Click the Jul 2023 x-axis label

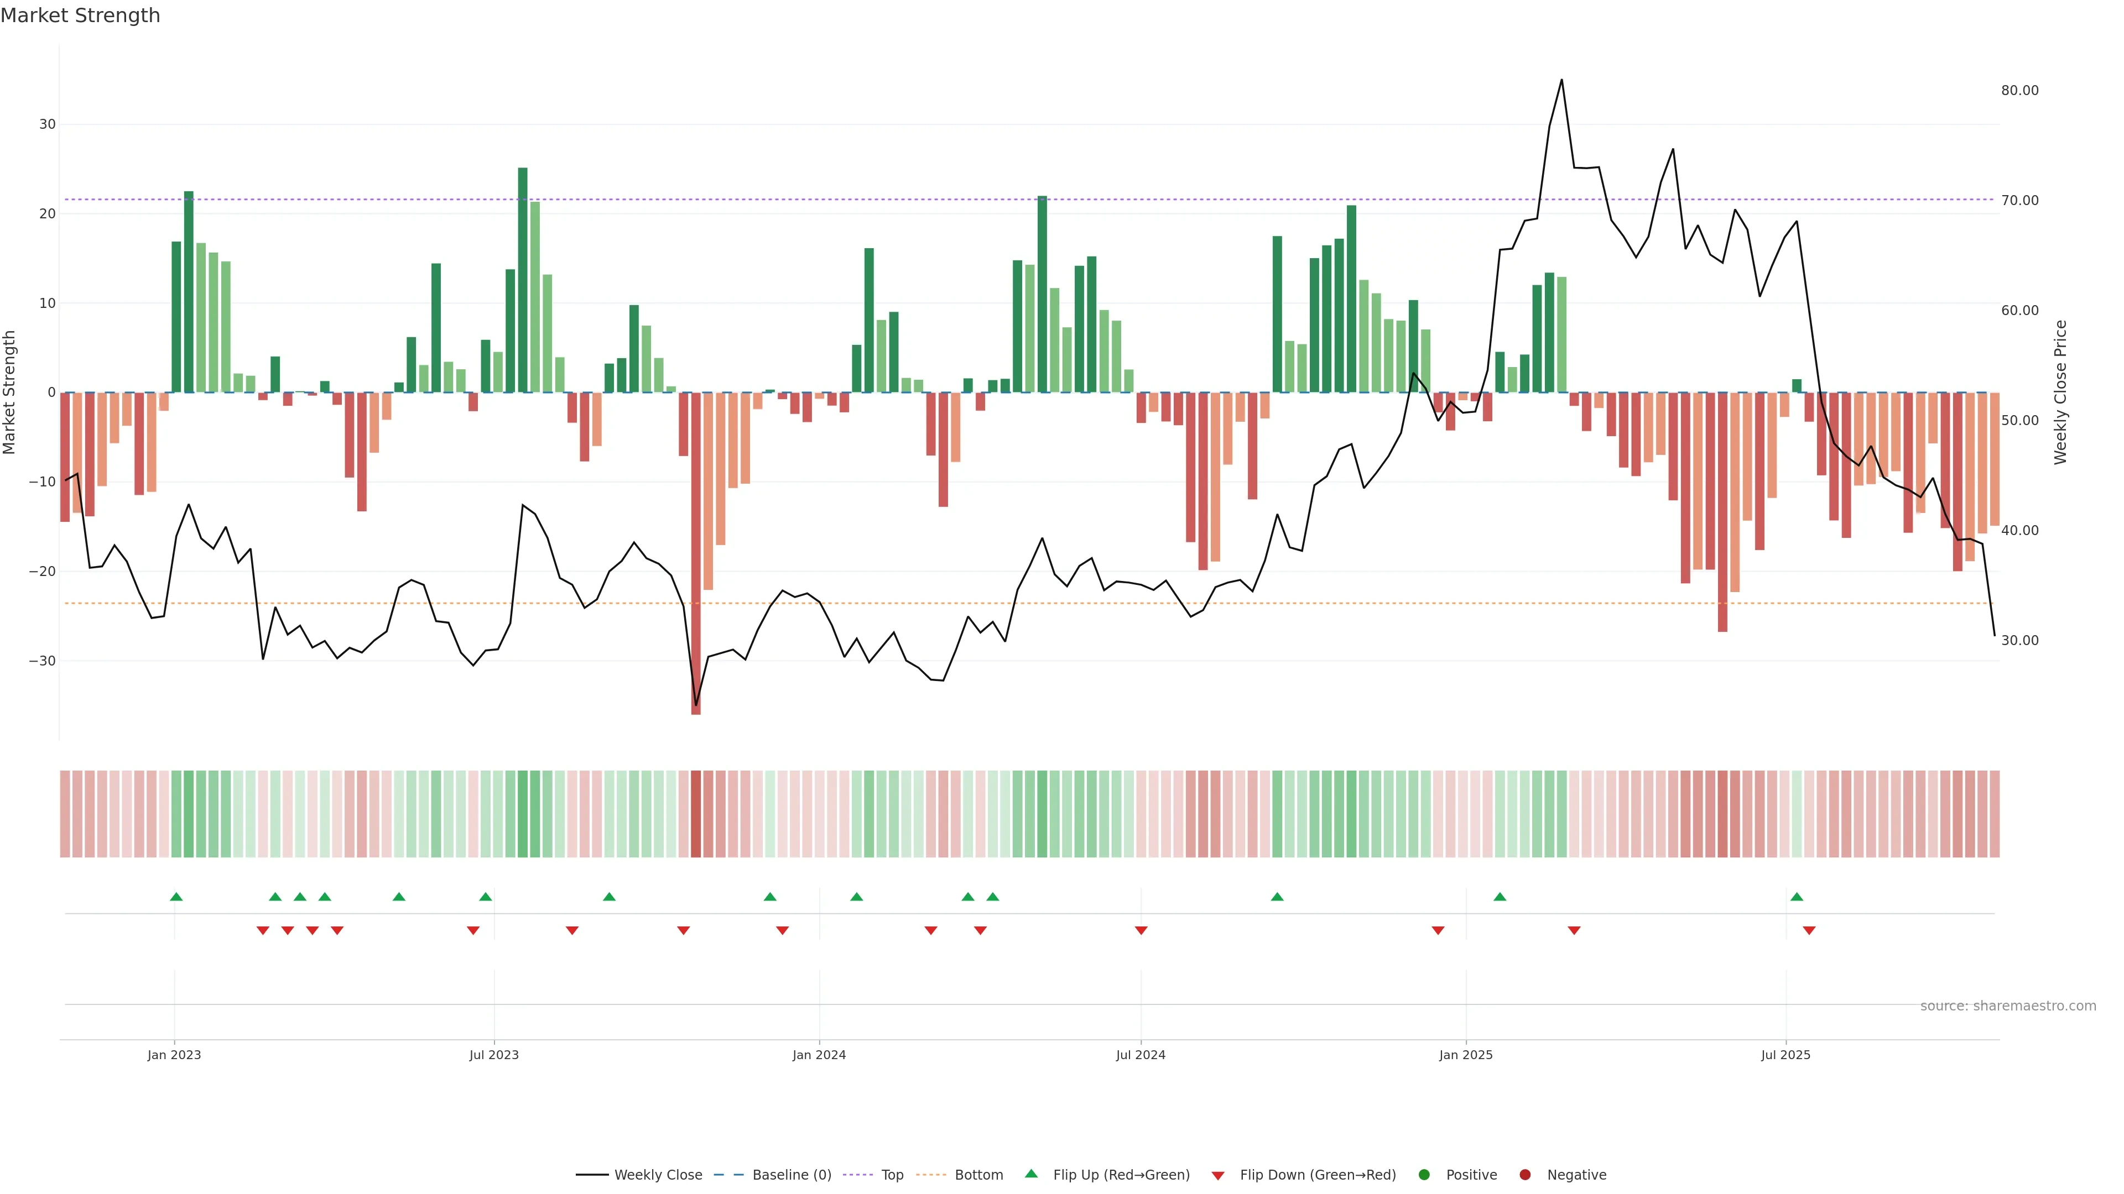(494, 1055)
